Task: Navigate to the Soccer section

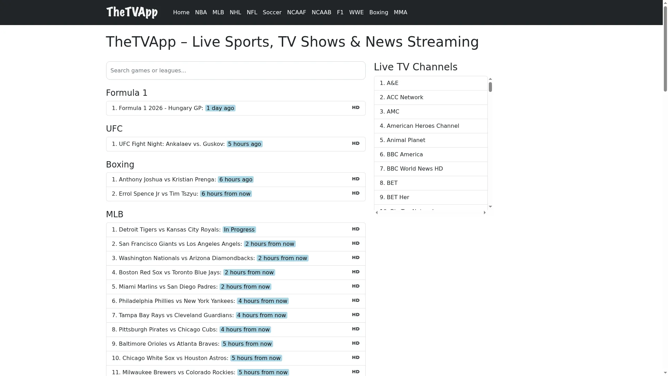Action: coord(272,13)
